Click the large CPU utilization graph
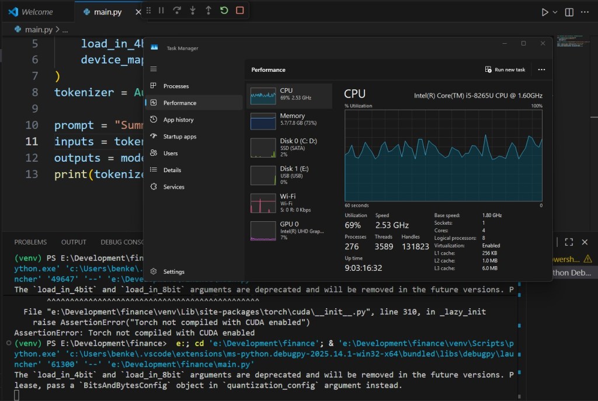The width and height of the screenshot is (598, 401). point(443,155)
